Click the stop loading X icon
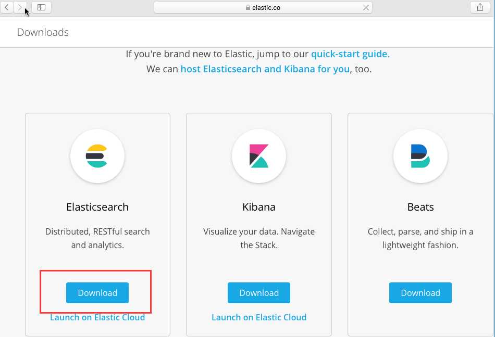The width and height of the screenshot is (495, 337). 366,8
